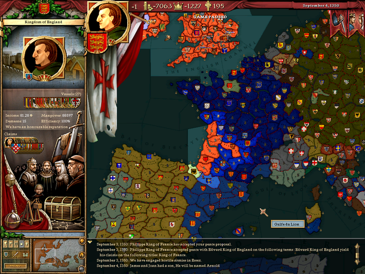Click log entry 'accepted your peace proposal'
Viewport: 365px width, 274px height.
[164, 244]
